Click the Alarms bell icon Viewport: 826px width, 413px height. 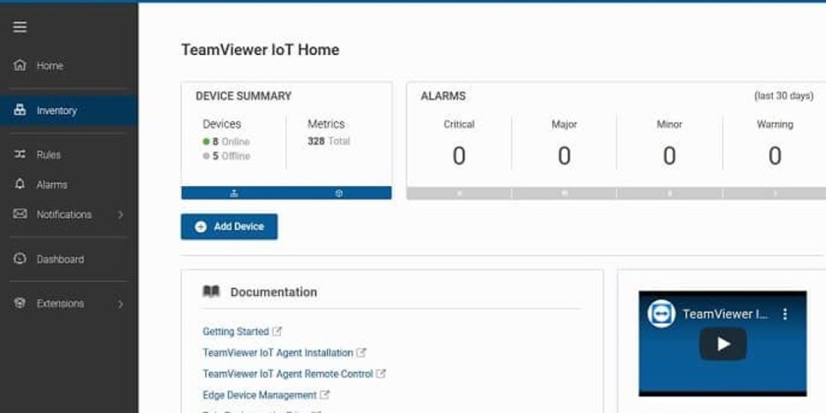tap(20, 184)
